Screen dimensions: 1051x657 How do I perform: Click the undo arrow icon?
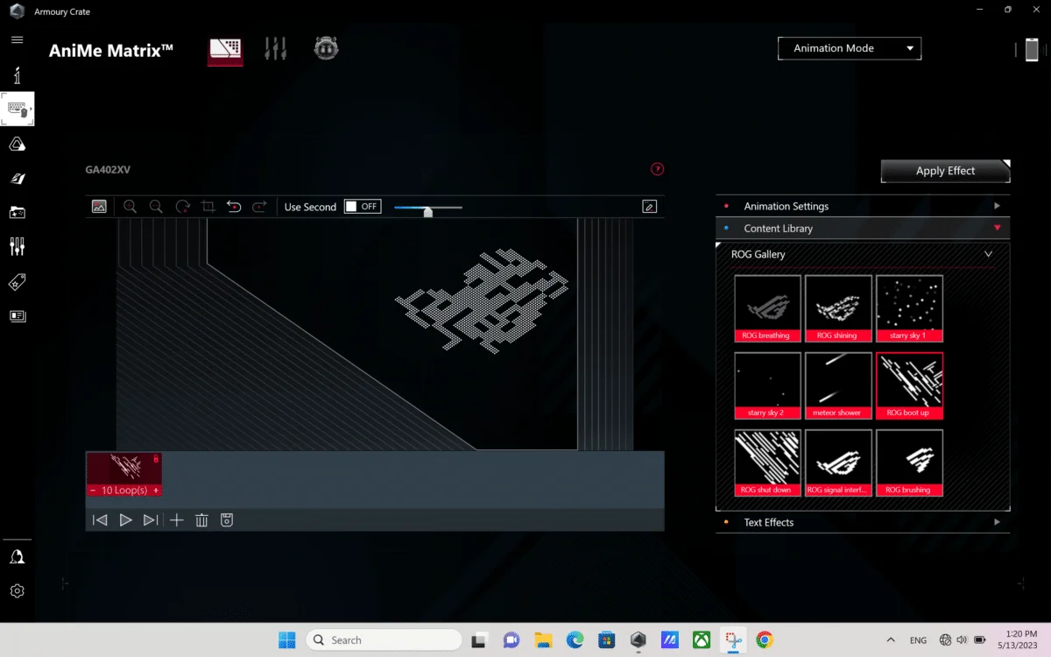(234, 207)
